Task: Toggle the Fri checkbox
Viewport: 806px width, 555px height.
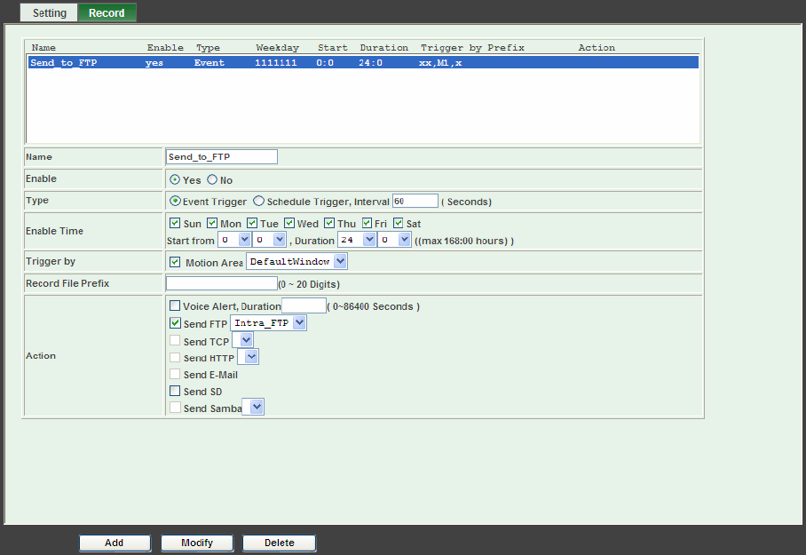Action: click(x=367, y=223)
